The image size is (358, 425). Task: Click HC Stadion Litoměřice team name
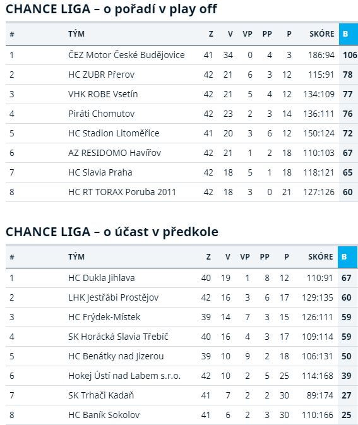click(x=114, y=133)
